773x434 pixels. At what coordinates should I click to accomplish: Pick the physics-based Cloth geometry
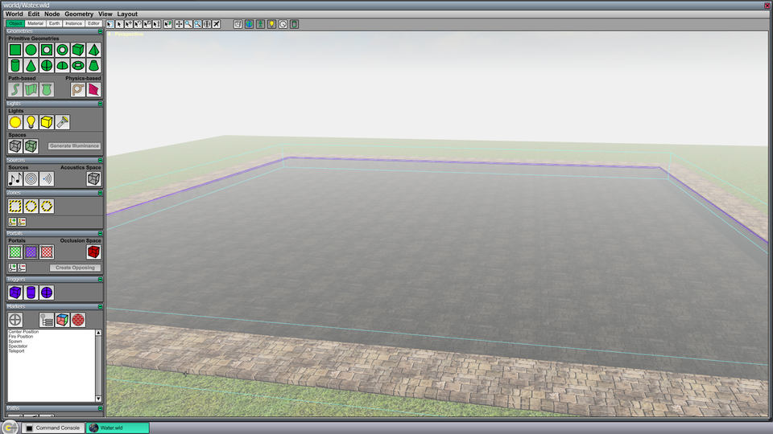pyautogui.click(x=93, y=89)
